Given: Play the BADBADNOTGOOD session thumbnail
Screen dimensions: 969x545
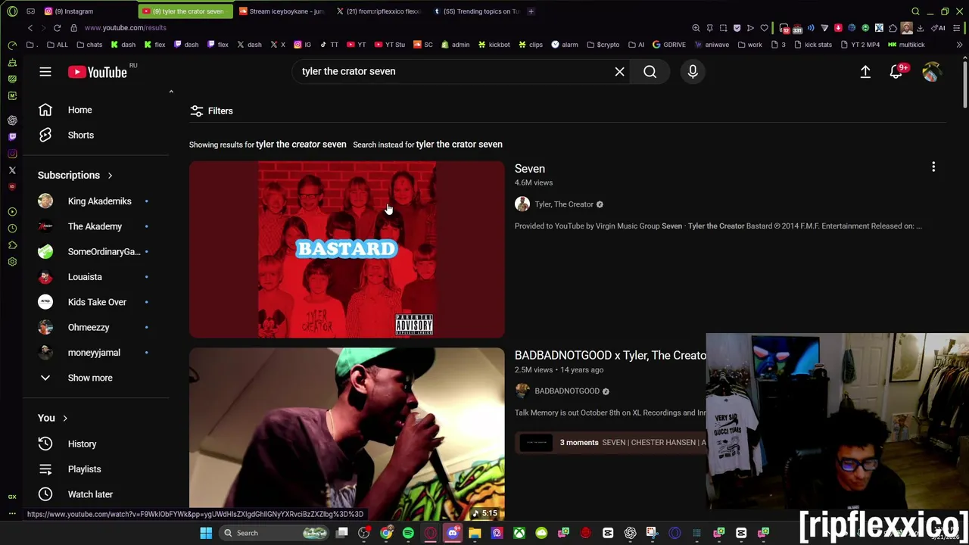Looking at the screenshot, I should pyautogui.click(x=347, y=434).
